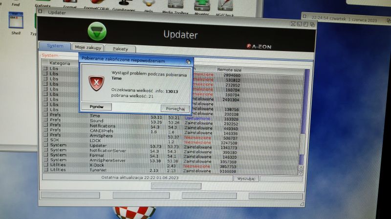Viewport: 391px width, 219px height.
Task: Click version 53.73 in the Updater row
Action: [155, 146]
